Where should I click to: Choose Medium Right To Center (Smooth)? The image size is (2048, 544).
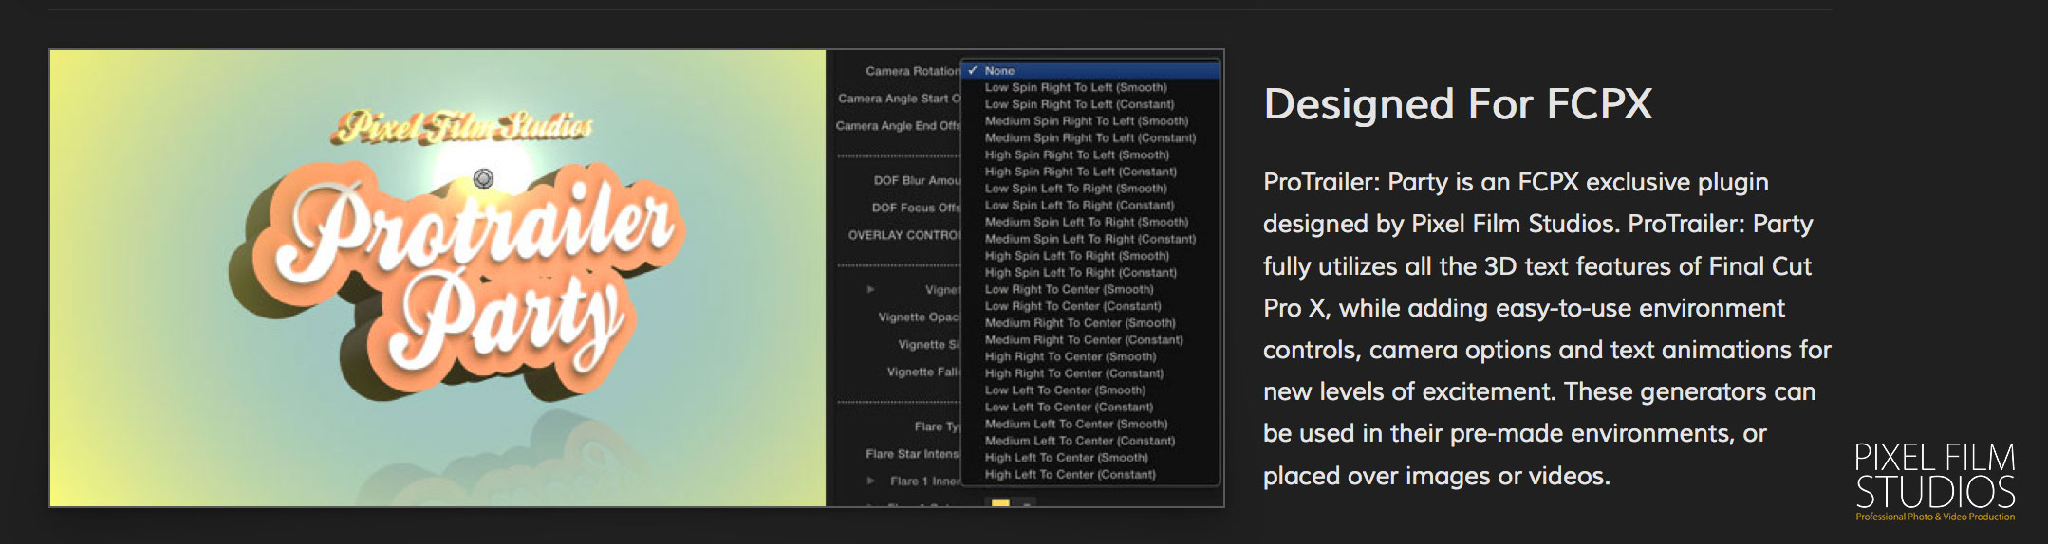[1080, 323]
